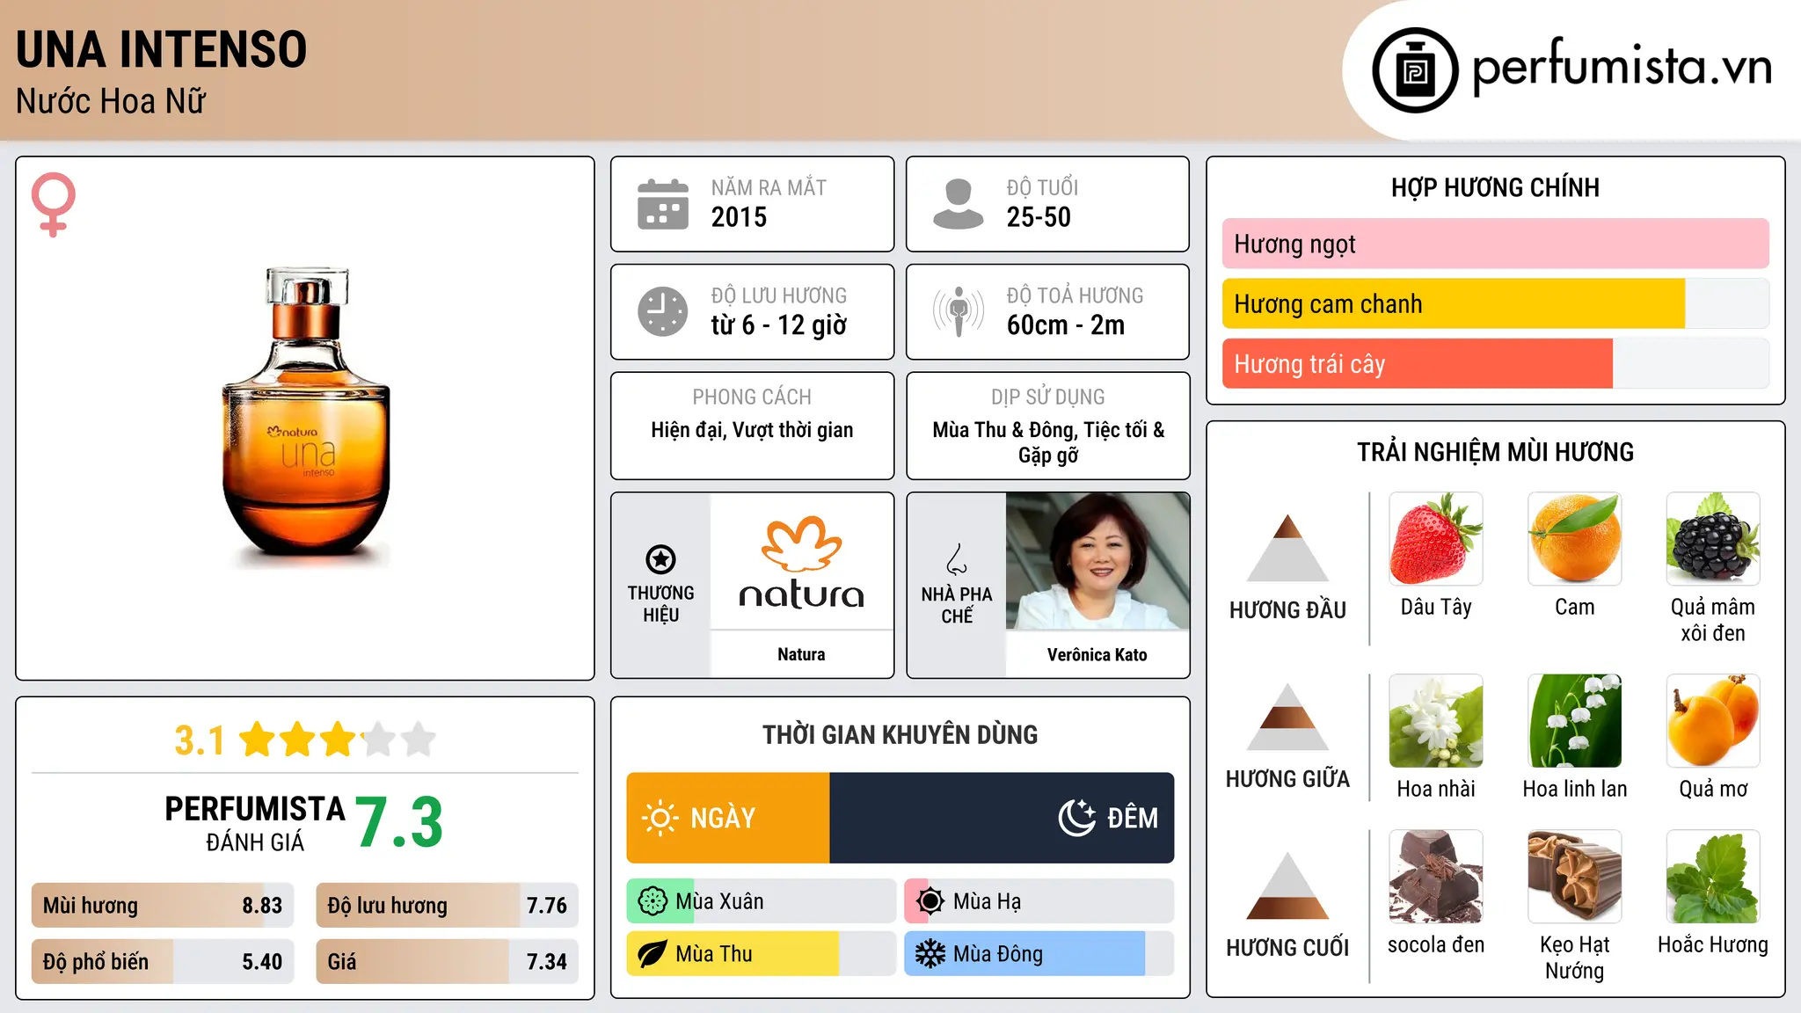The image size is (1801, 1013).
Task: Click the green Perfumista score 7.3
Action: pyautogui.click(x=399, y=822)
